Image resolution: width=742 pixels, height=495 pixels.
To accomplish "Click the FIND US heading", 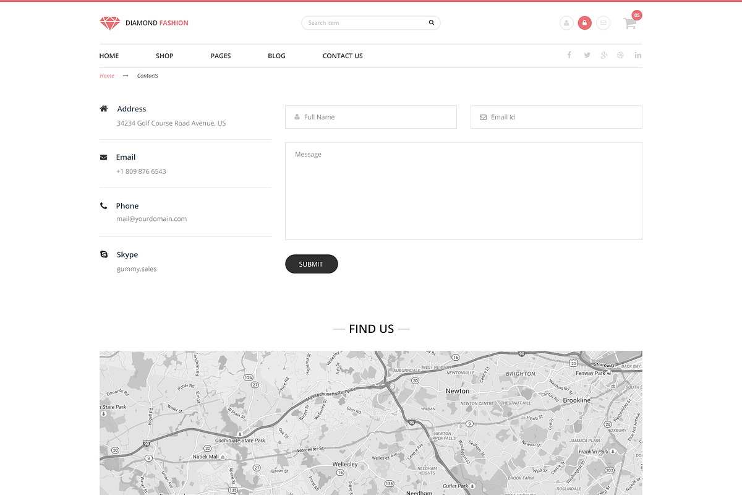I will click(371, 329).
